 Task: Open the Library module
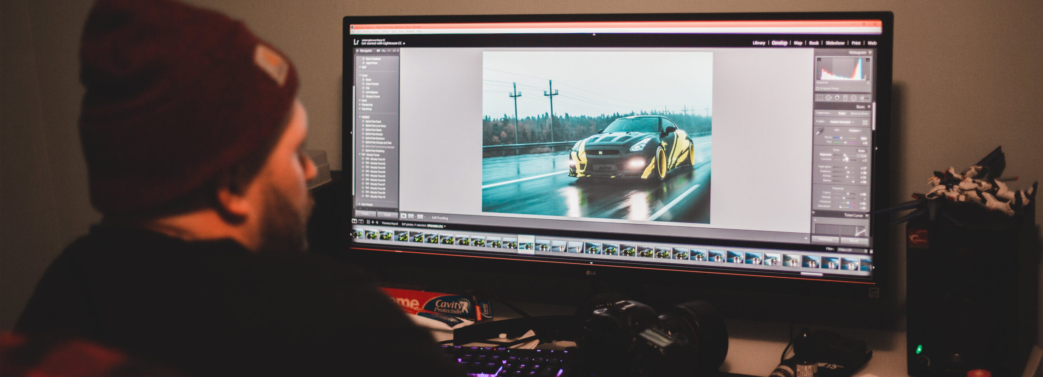759,43
